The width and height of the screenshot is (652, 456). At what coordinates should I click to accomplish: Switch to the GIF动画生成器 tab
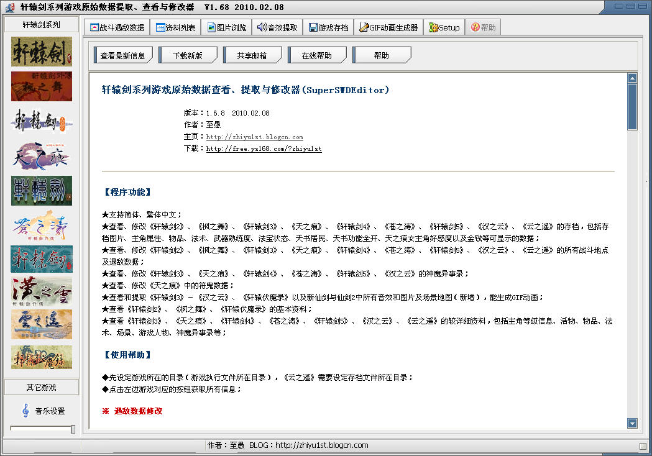tap(389, 27)
